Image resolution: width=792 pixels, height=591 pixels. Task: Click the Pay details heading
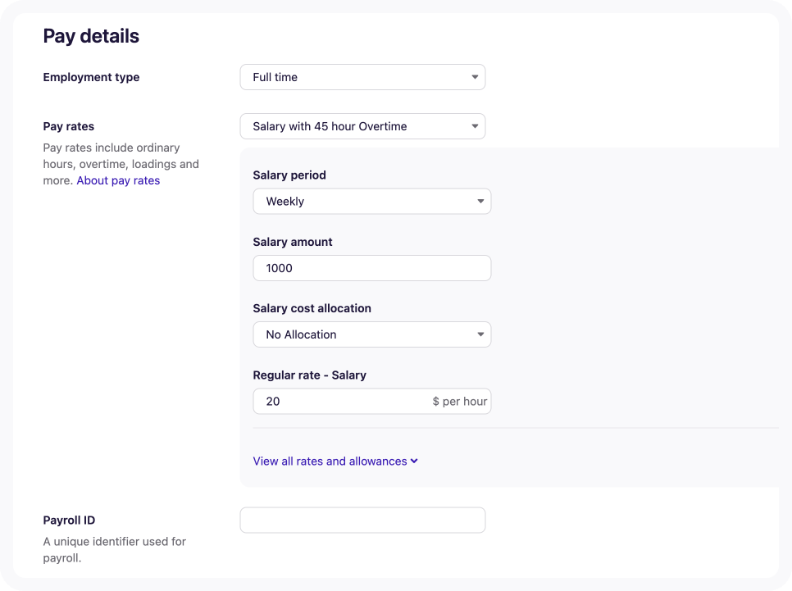click(x=91, y=36)
